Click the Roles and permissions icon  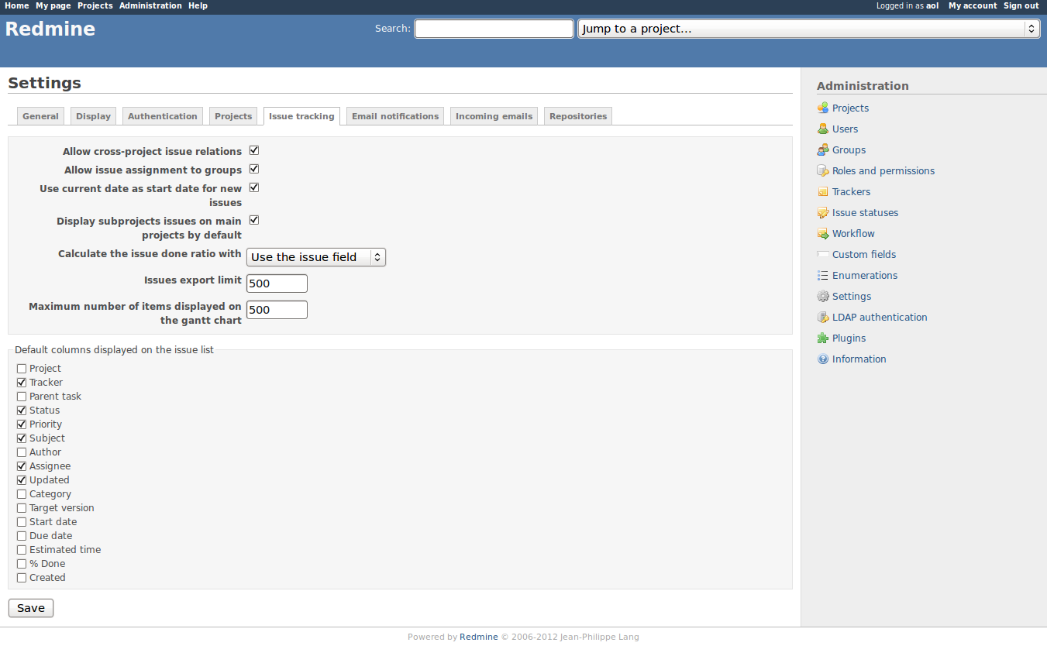[823, 170]
